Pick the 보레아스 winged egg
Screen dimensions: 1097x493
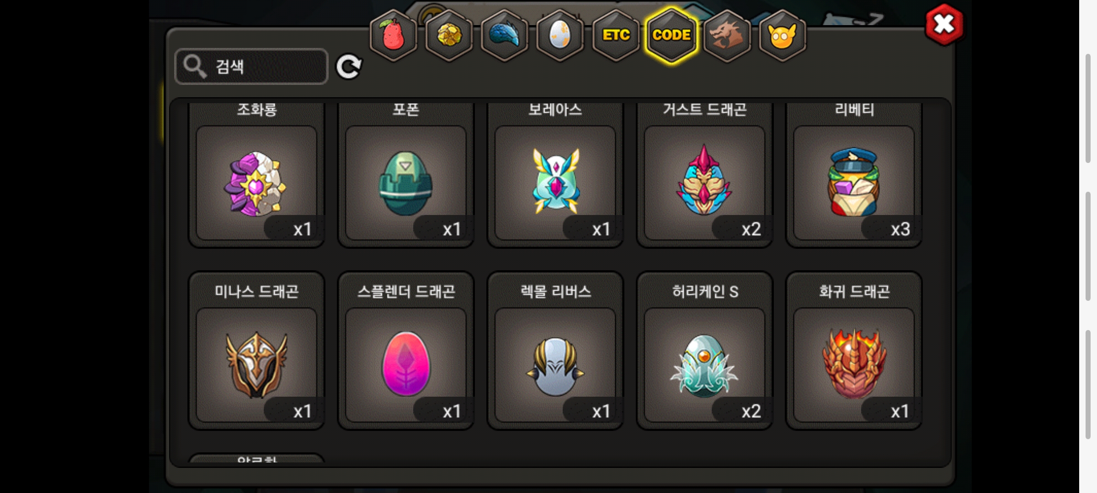[x=555, y=174]
